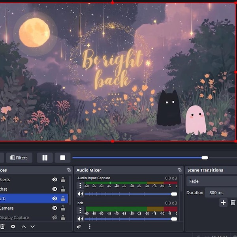Mute the brb audio channel
Image resolution: width=237 pixels, height=237 pixels.
(x=80, y=218)
